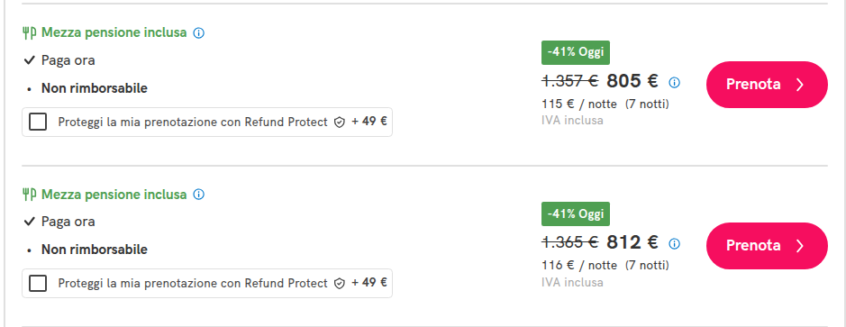Click chevron arrow on 805 € Prenota button
This screenshot has height=327, width=846.
pyautogui.click(x=800, y=85)
